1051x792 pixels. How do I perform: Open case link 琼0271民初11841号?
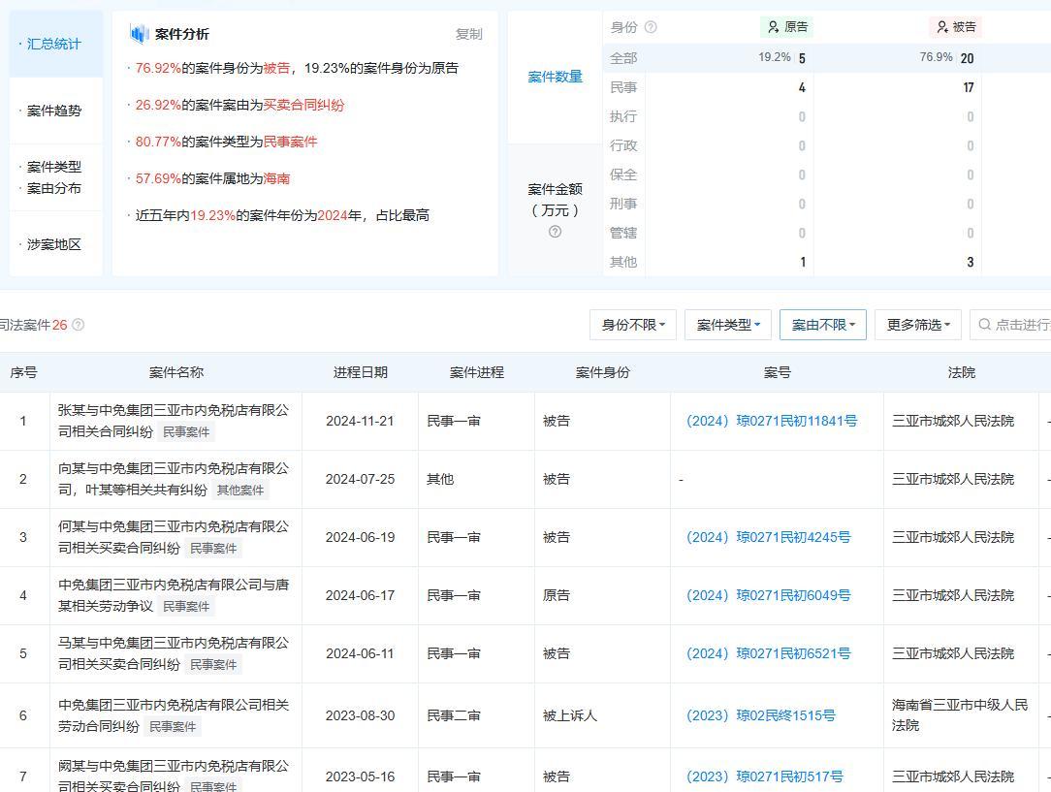coord(772,421)
